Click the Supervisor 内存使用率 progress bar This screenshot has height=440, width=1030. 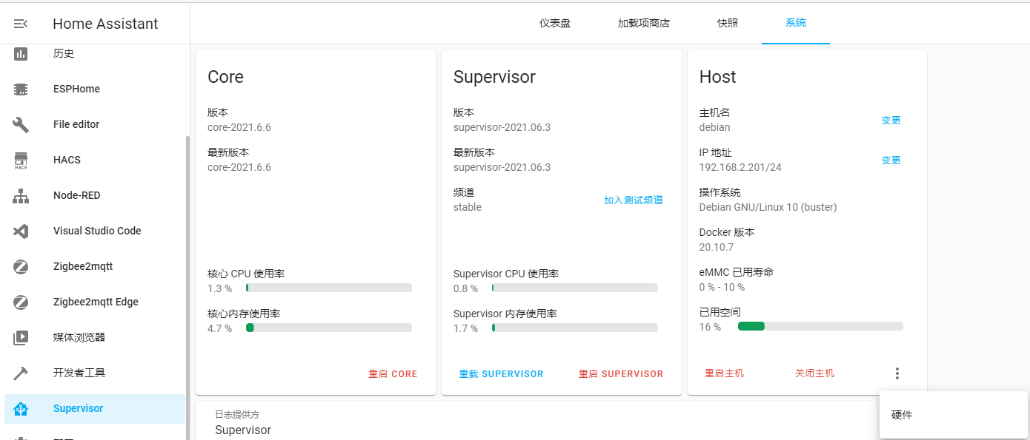(575, 328)
